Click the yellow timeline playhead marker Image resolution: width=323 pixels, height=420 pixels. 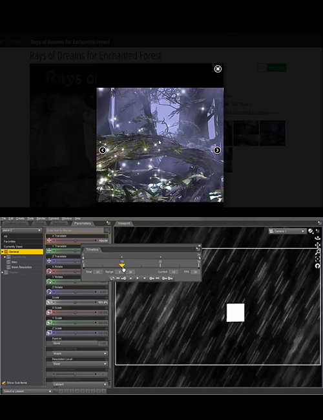pyautogui.click(x=122, y=265)
